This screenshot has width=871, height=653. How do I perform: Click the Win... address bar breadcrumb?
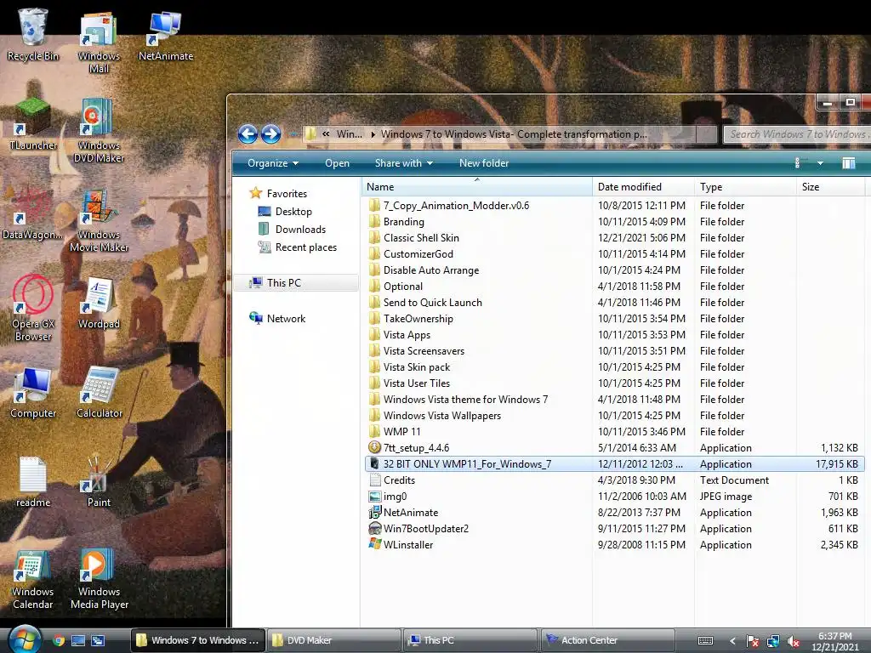coord(350,133)
